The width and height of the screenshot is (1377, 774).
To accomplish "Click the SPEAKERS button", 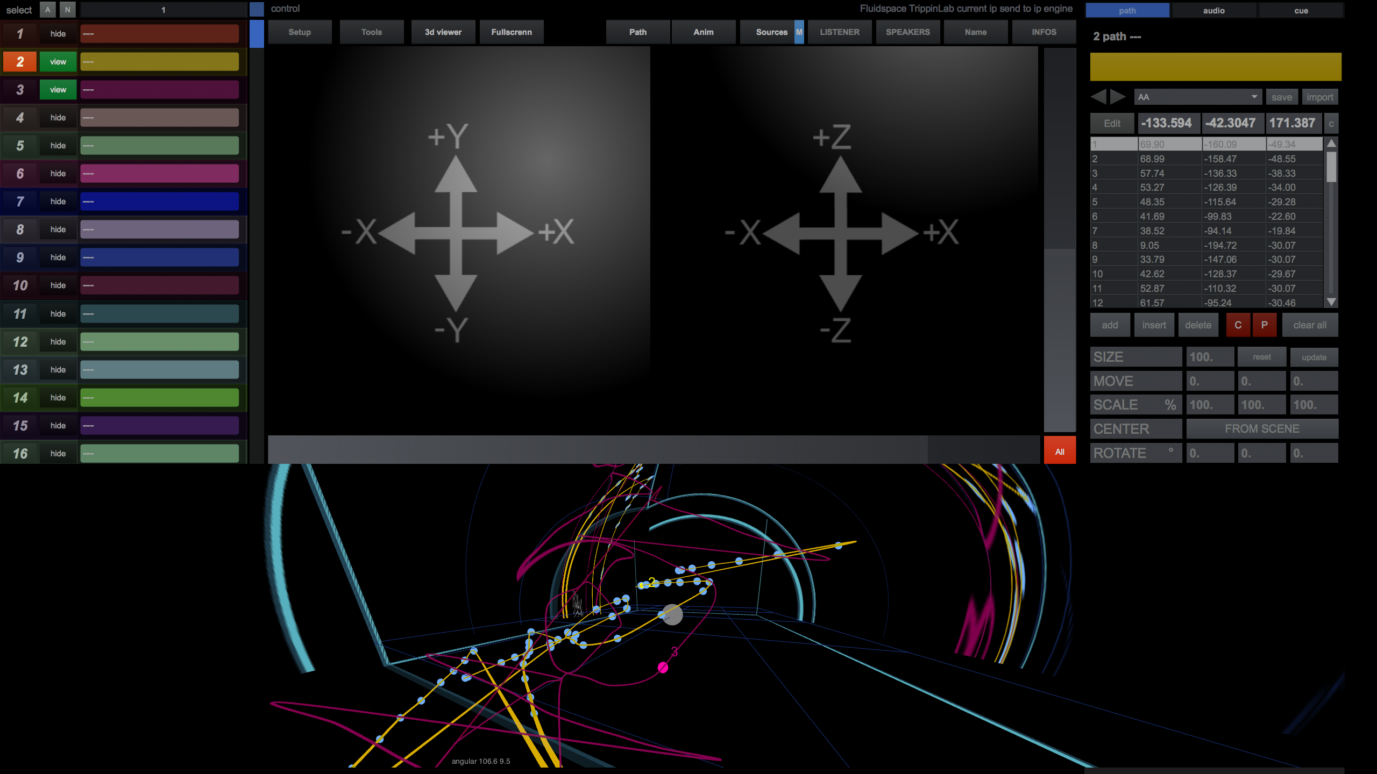I will (x=908, y=32).
